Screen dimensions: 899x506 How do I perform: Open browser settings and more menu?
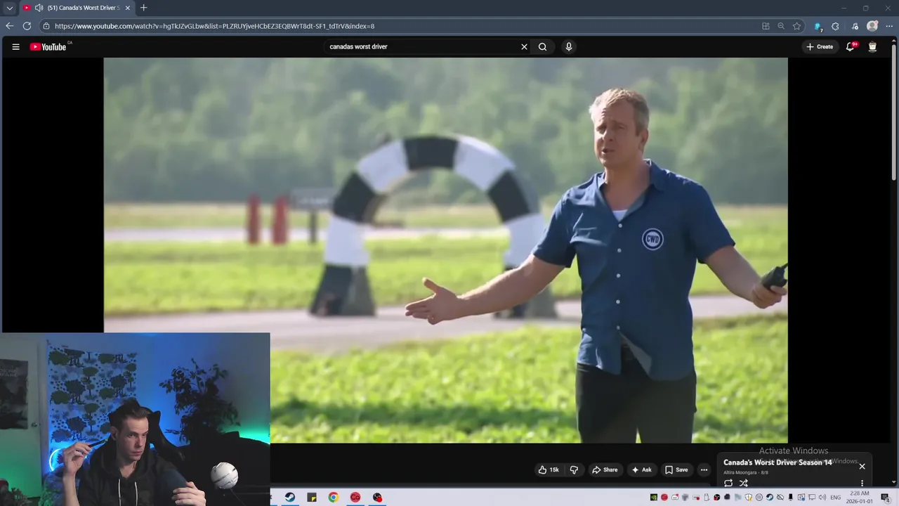point(889,26)
